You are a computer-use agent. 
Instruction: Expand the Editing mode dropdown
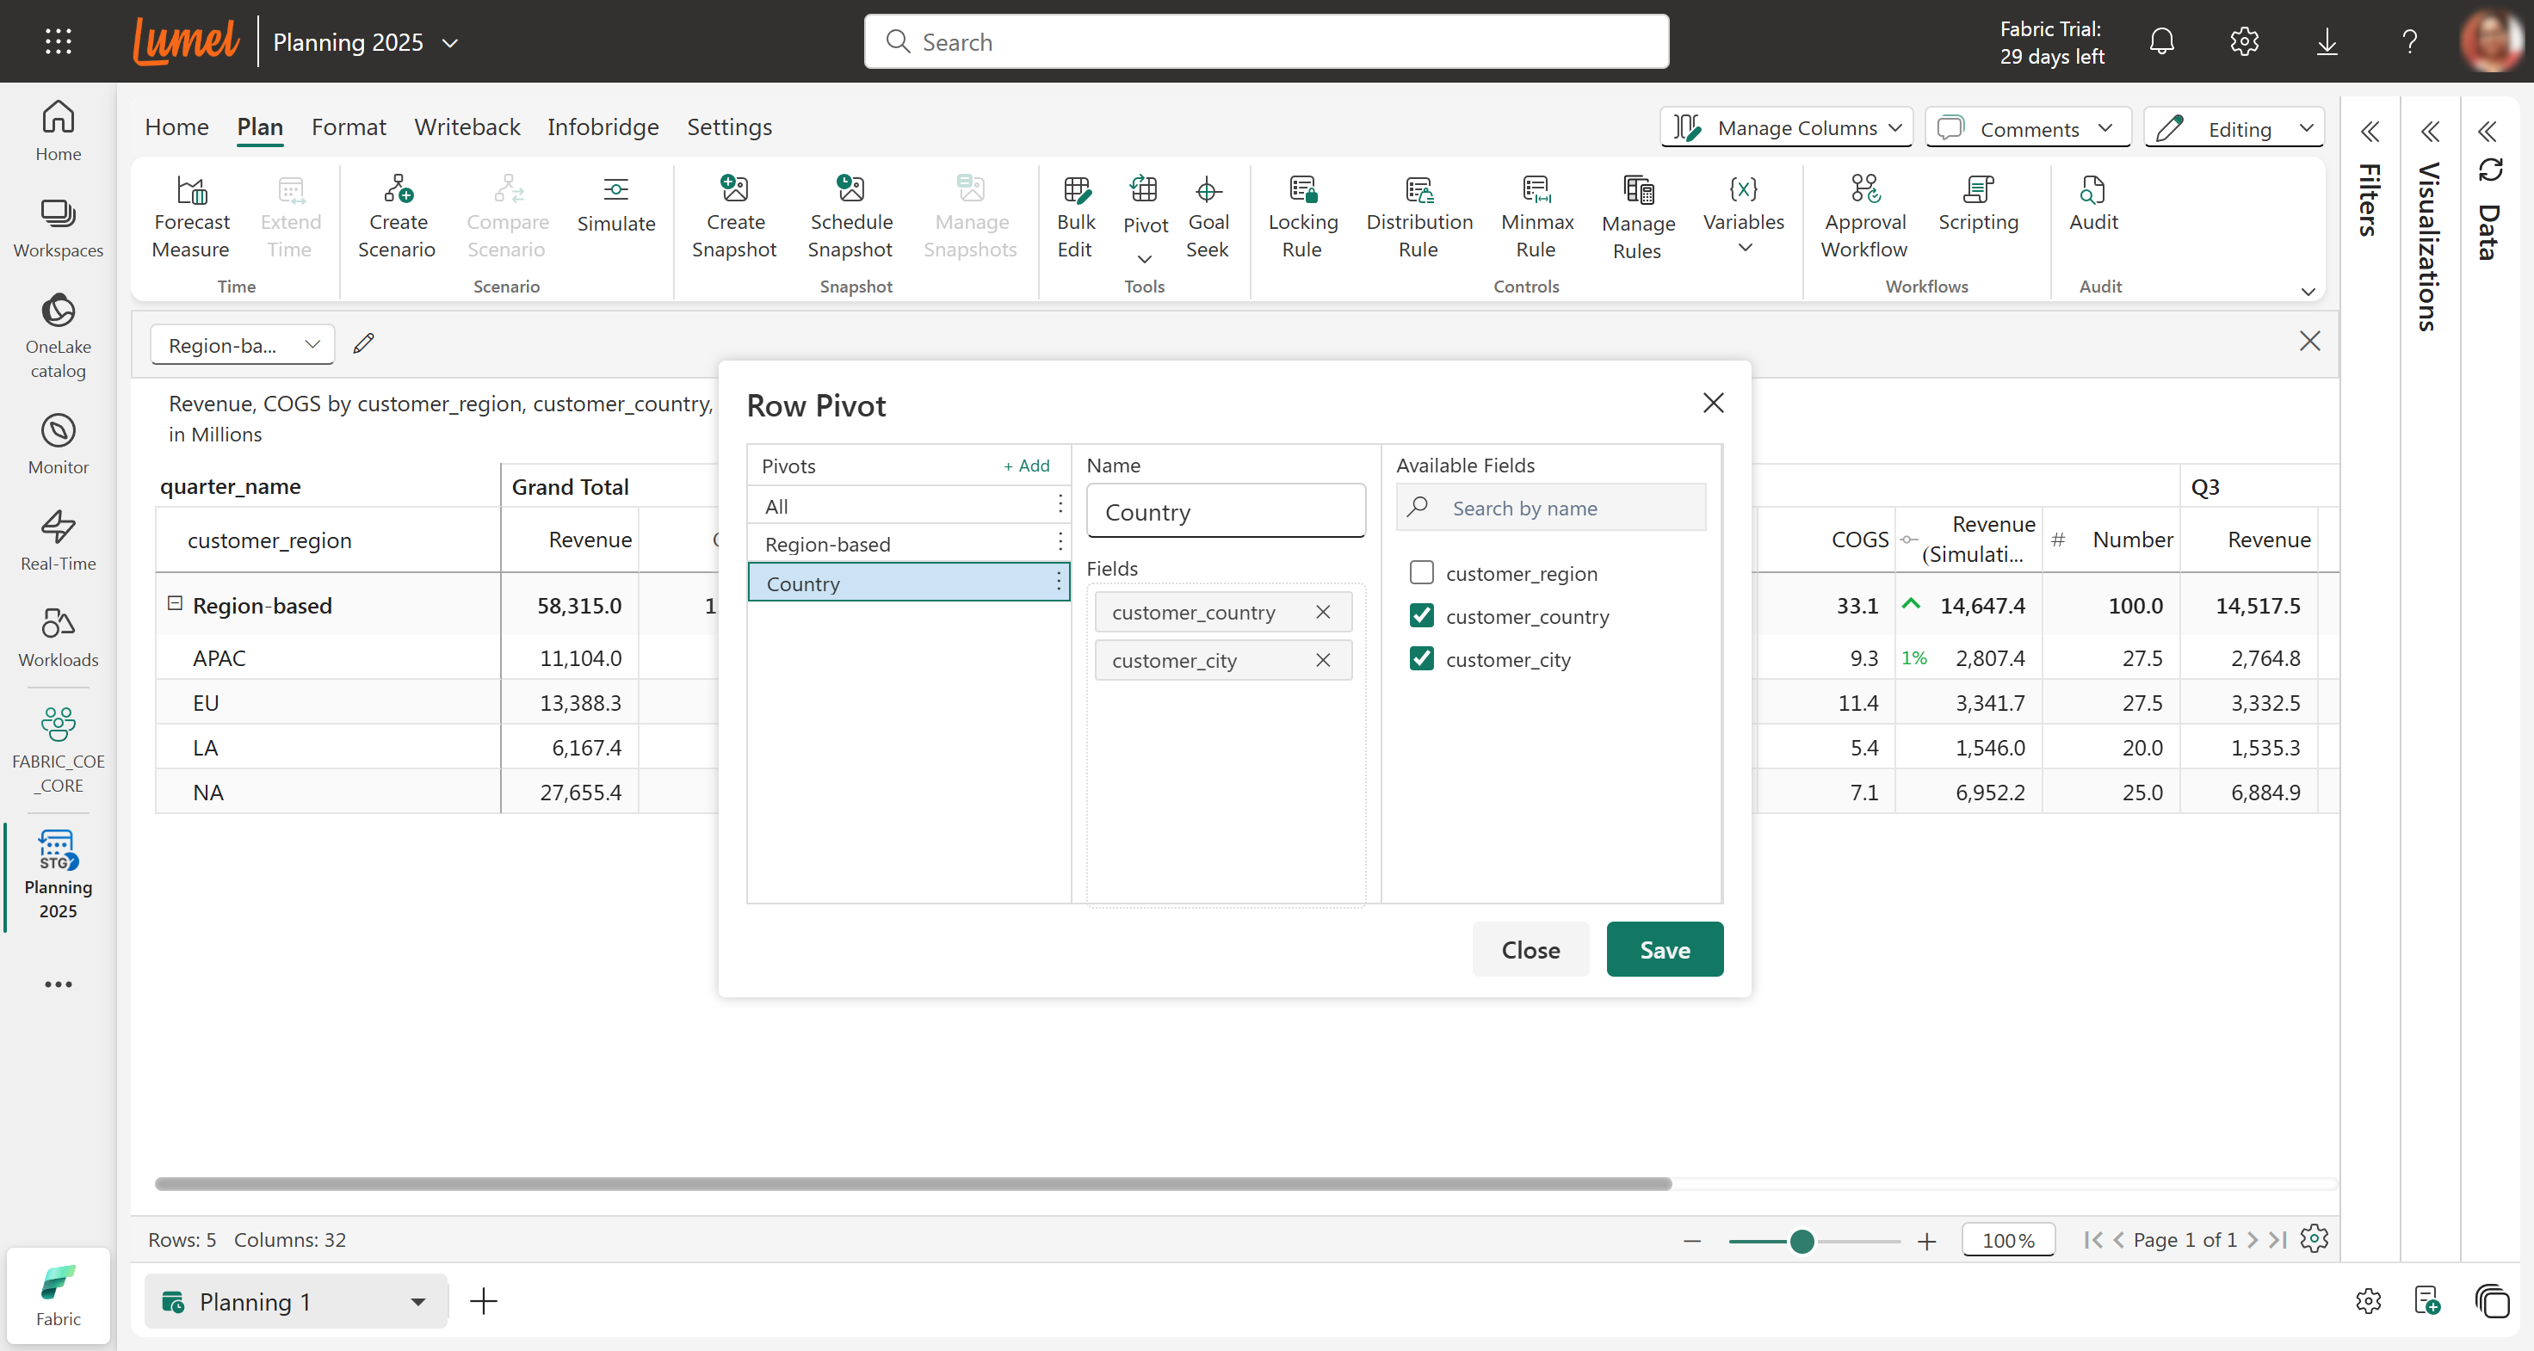tap(2234, 128)
